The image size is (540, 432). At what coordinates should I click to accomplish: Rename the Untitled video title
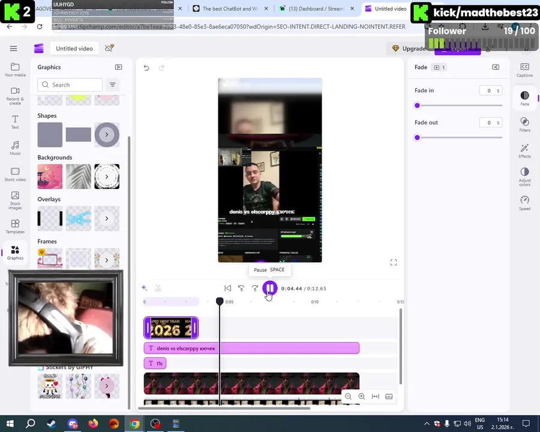pyautogui.click(x=74, y=49)
